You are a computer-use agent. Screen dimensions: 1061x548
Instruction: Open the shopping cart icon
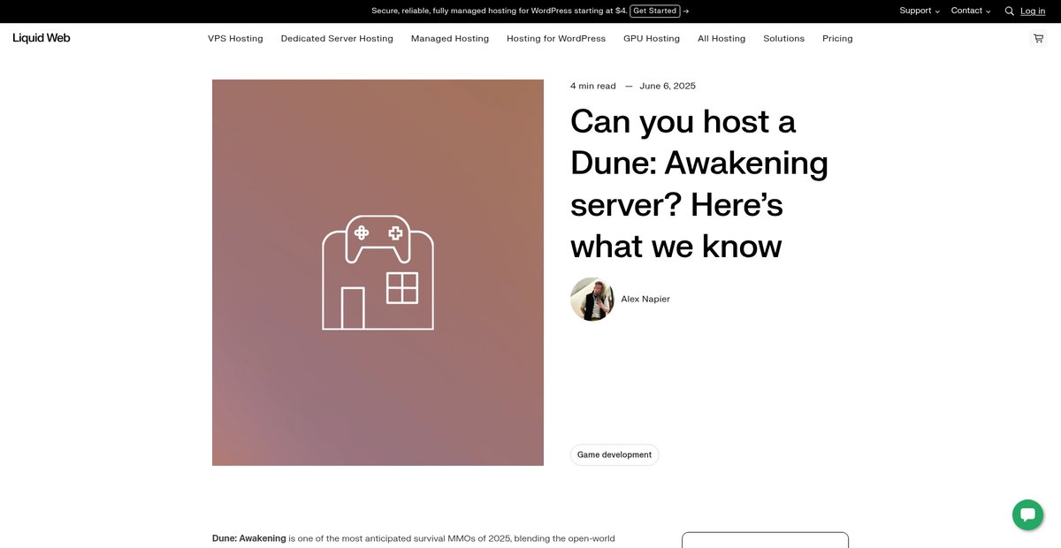click(1038, 38)
